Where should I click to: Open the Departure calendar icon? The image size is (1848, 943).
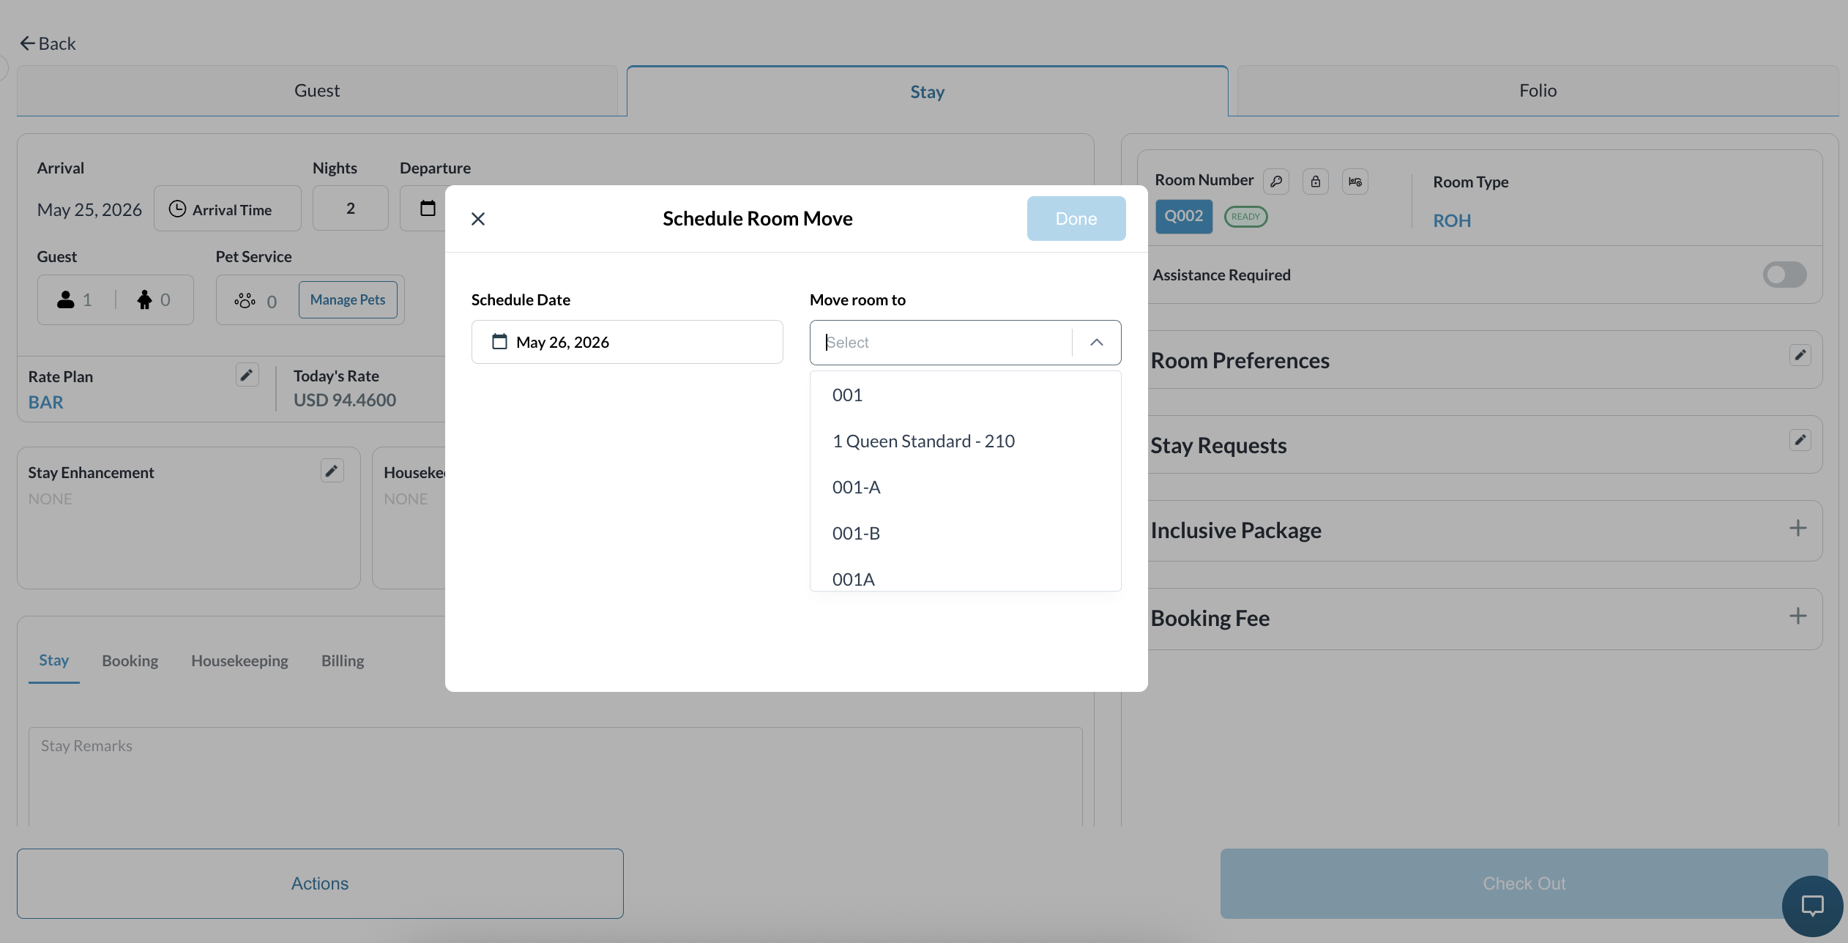428,209
